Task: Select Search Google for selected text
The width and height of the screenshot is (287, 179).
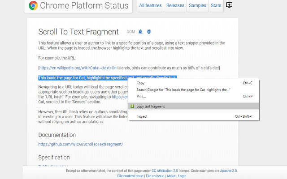Action: pos(183,89)
